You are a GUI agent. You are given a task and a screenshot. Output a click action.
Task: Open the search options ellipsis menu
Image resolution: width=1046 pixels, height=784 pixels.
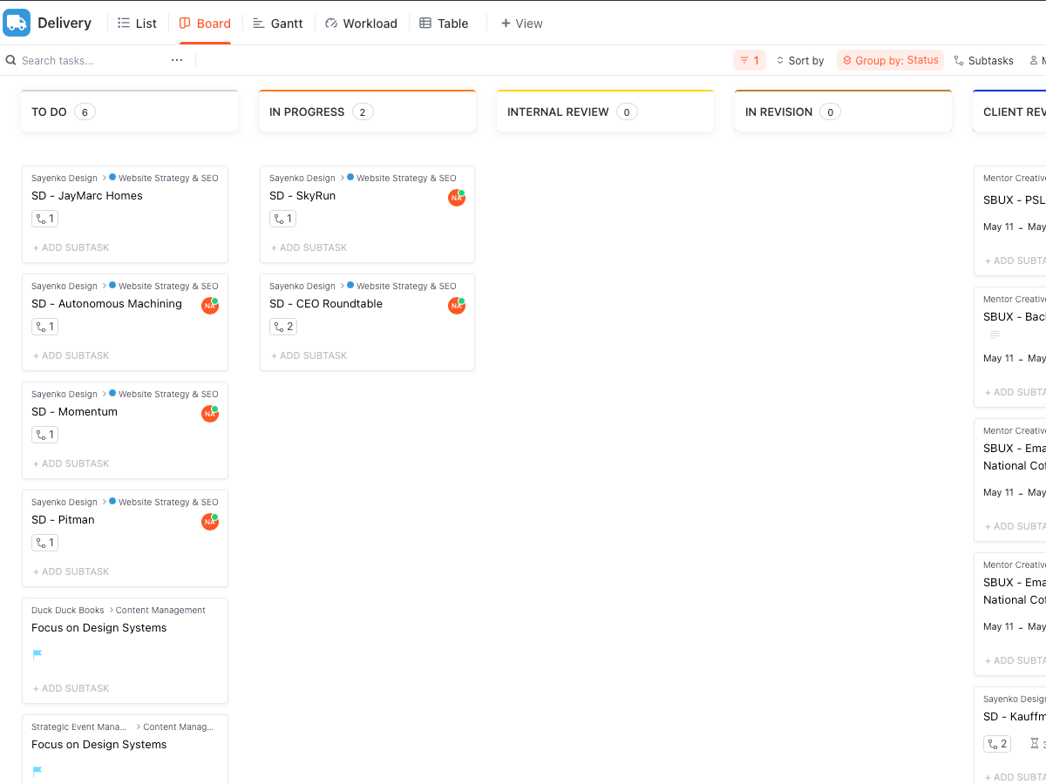[x=177, y=60]
